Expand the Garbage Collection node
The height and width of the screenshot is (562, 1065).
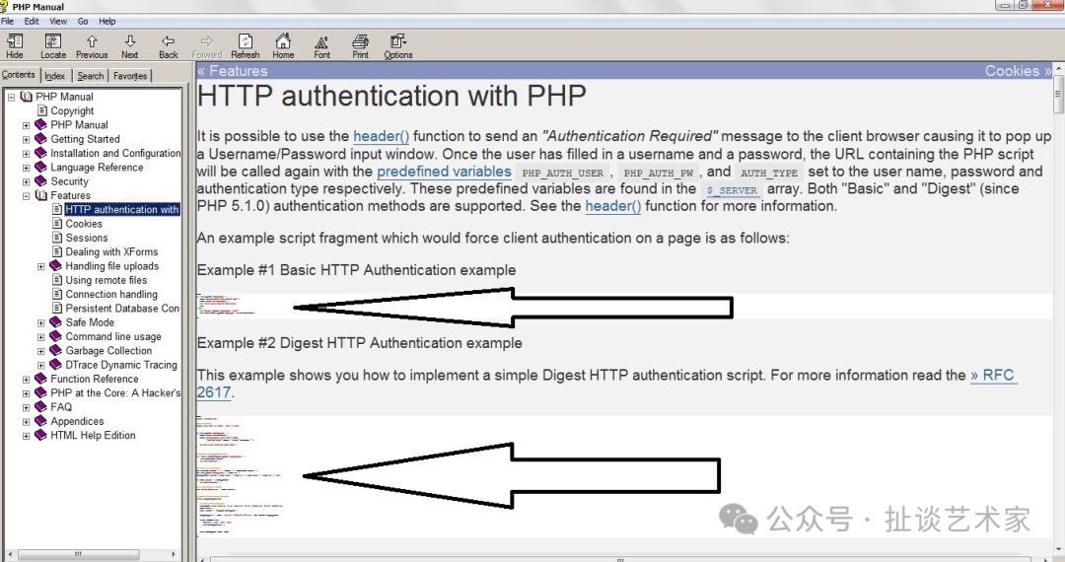tap(40, 352)
